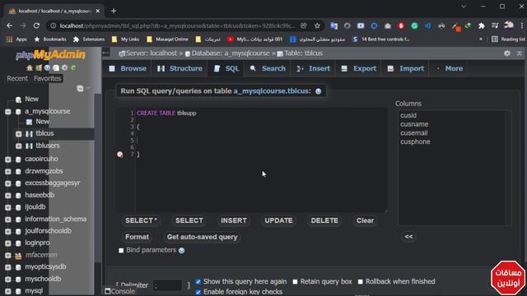Reload navigation panel green icon
Screen dimensions: 527x296
pos(73,67)
